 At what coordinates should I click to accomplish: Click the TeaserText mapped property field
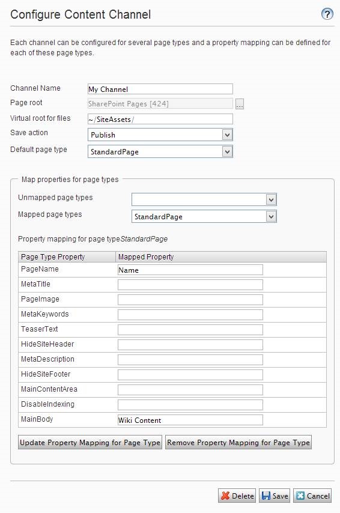(190, 330)
